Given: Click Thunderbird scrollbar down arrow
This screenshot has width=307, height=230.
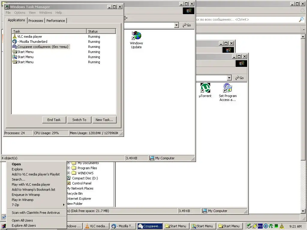Looking at the screenshot, I should click(303, 211).
